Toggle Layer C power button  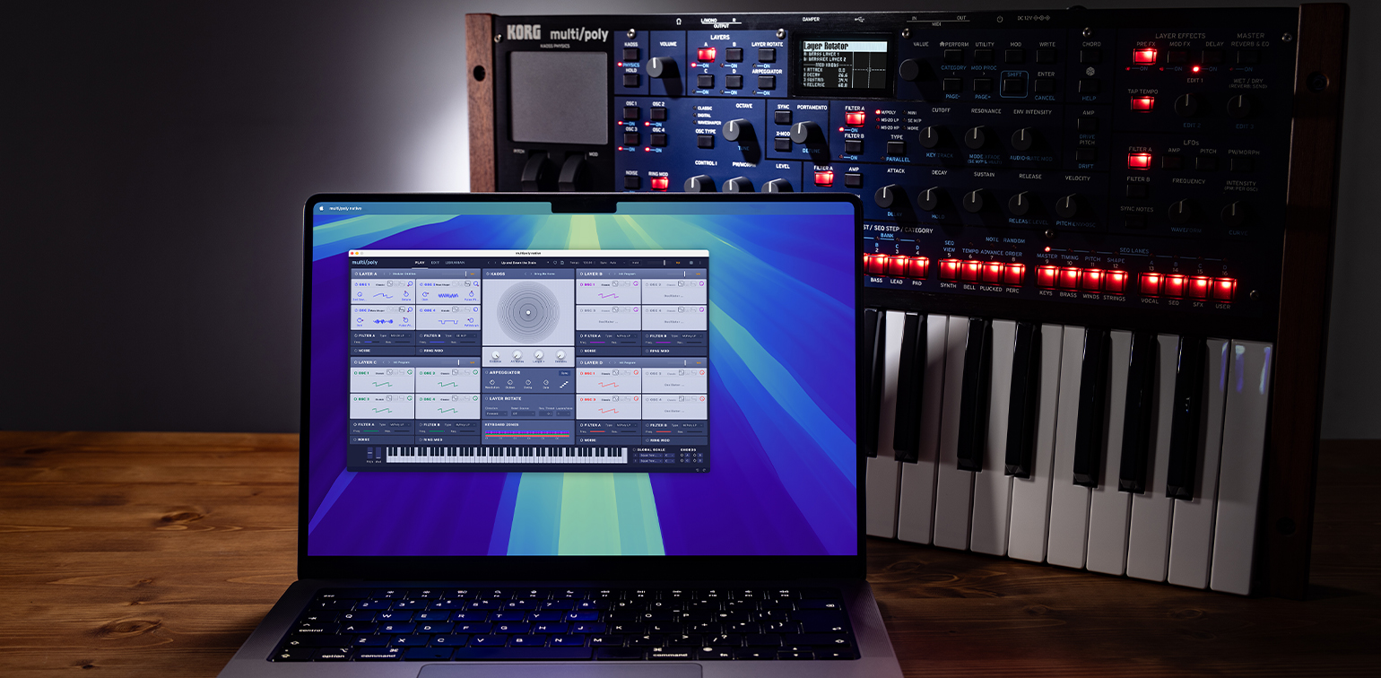point(355,362)
